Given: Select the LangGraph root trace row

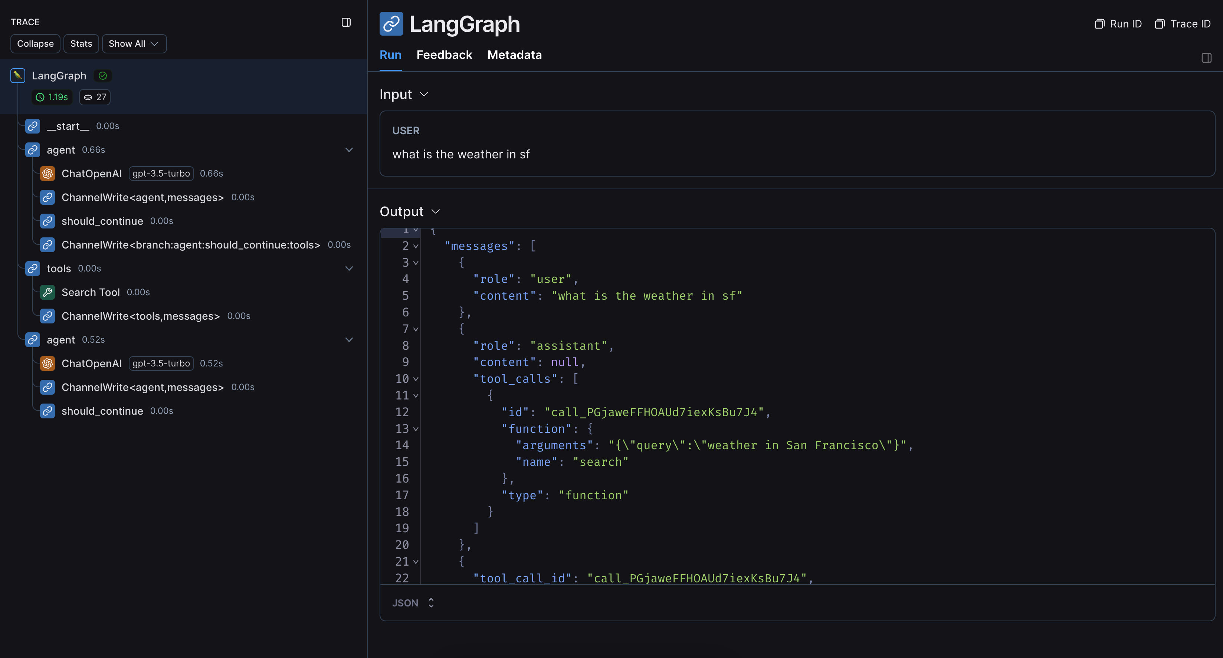Looking at the screenshot, I should pos(183,86).
